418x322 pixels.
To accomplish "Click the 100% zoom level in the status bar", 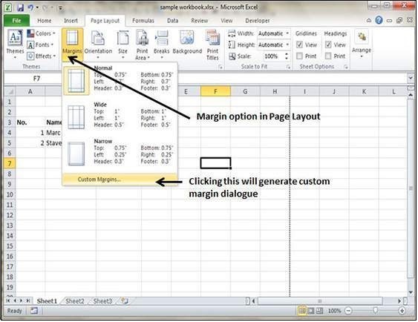I will [x=334, y=311].
